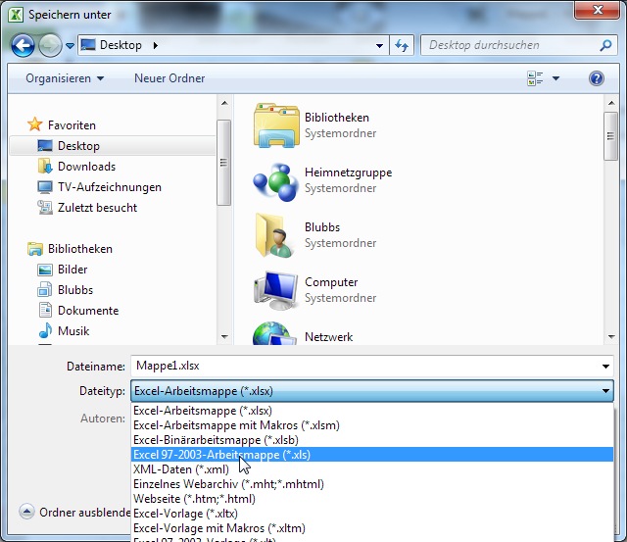Select Desktop in the Favoriten list

point(112,146)
